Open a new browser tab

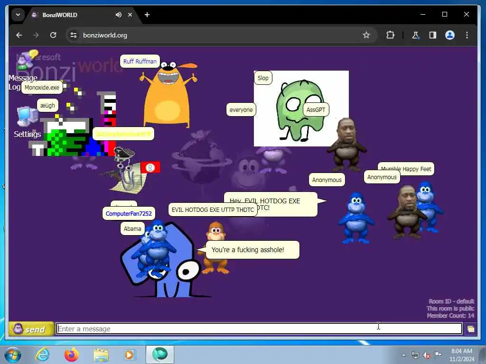point(147,15)
